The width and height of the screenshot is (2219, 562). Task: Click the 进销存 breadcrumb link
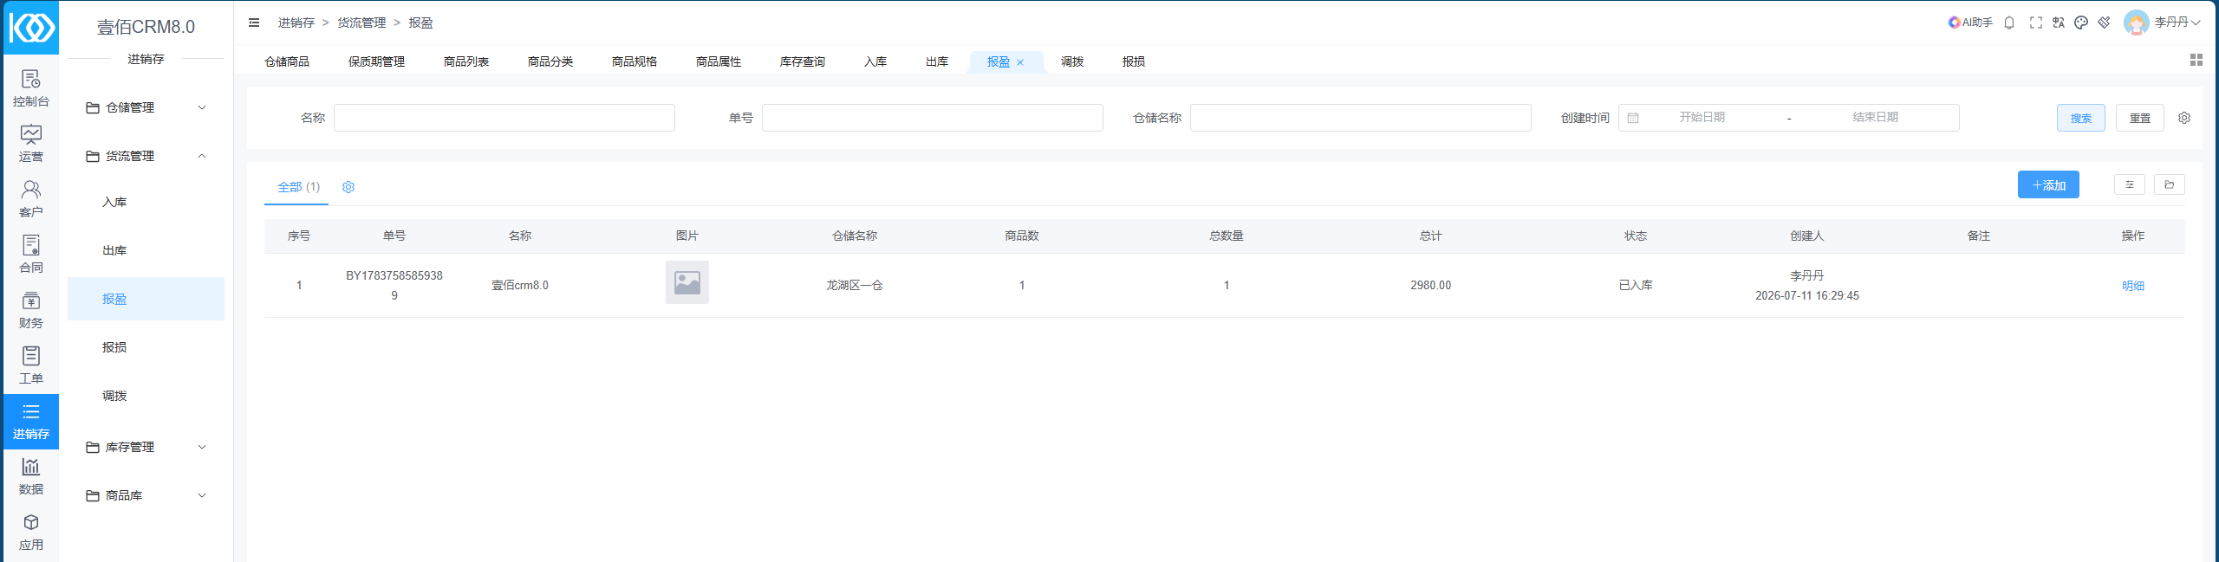pyautogui.click(x=296, y=23)
